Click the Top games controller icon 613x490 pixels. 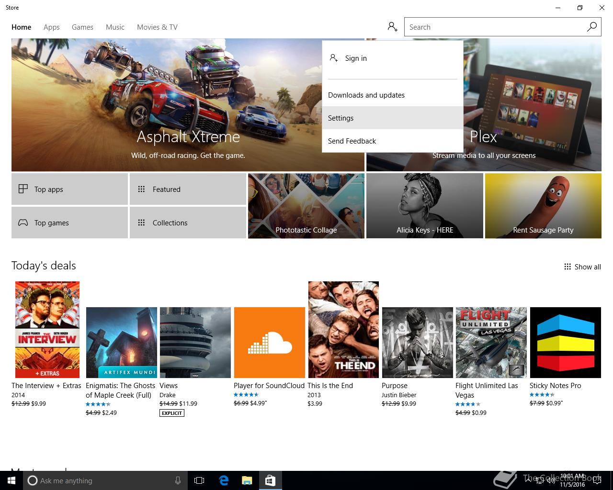click(23, 223)
